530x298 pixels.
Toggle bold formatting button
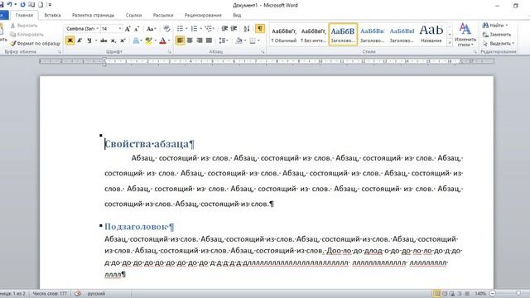70,41
